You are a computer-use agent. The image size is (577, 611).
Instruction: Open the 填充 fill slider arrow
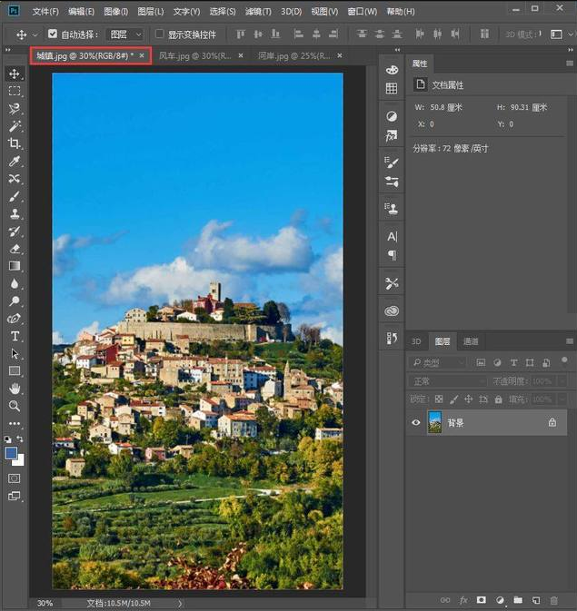[x=562, y=399]
